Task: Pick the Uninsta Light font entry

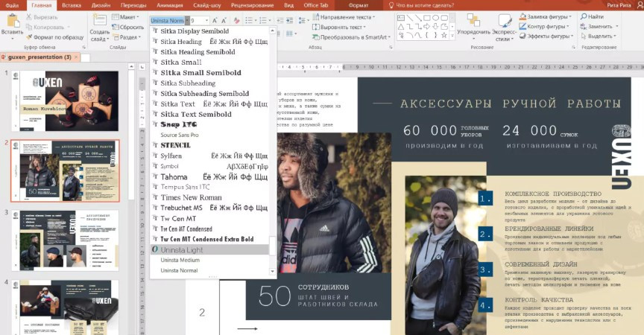Action: [x=181, y=249]
